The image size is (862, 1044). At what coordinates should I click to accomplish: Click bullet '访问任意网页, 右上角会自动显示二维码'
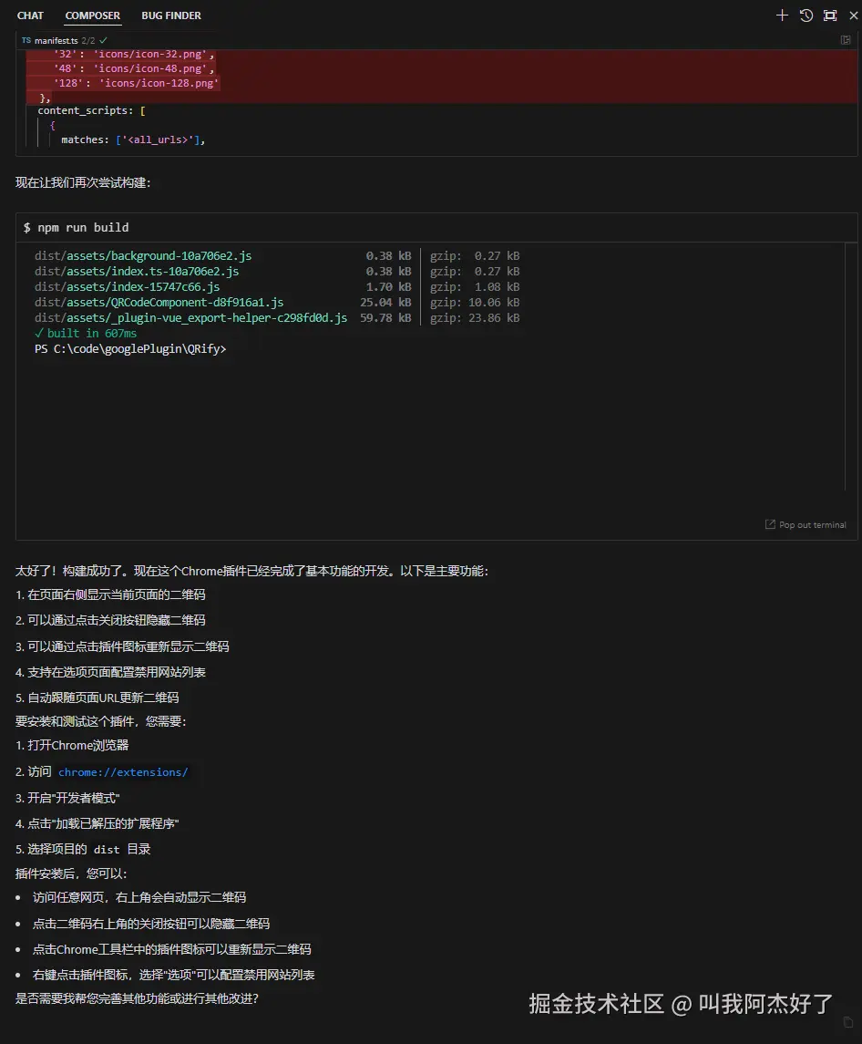click(x=139, y=897)
